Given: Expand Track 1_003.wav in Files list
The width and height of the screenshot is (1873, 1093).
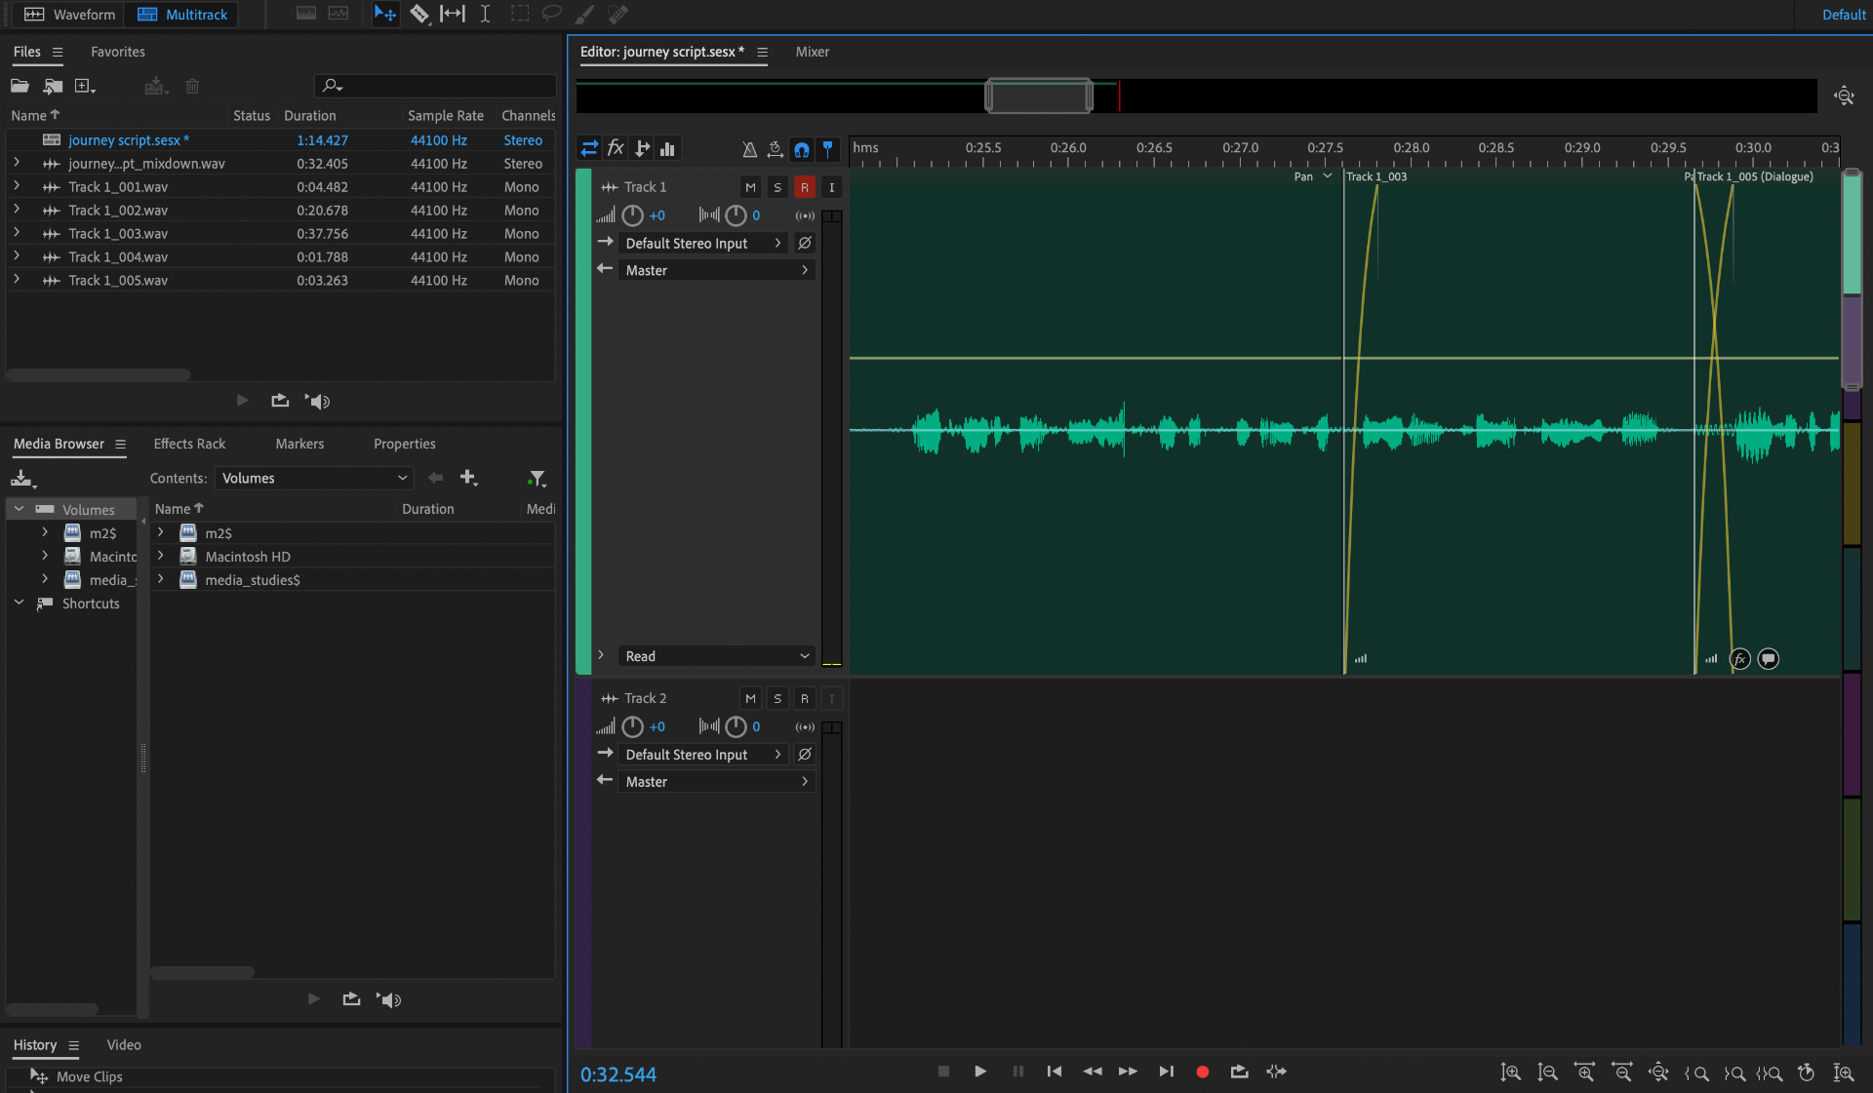Looking at the screenshot, I should coord(17,233).
